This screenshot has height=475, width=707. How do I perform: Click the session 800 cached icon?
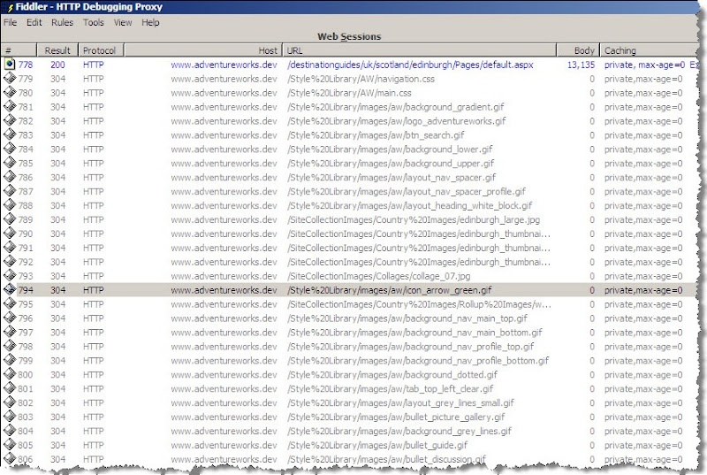point(10,373)
